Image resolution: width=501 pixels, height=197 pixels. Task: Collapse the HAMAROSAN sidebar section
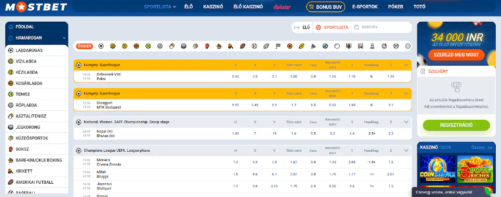tap(65, 38)
